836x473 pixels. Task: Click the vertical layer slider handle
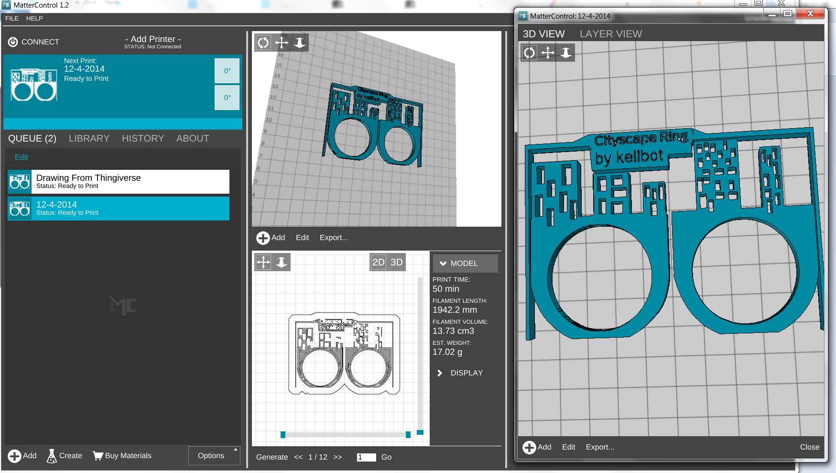tap(420, 432)
